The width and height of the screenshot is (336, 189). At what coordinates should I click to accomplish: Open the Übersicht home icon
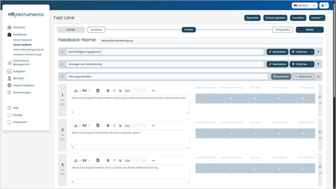[9, 28]
